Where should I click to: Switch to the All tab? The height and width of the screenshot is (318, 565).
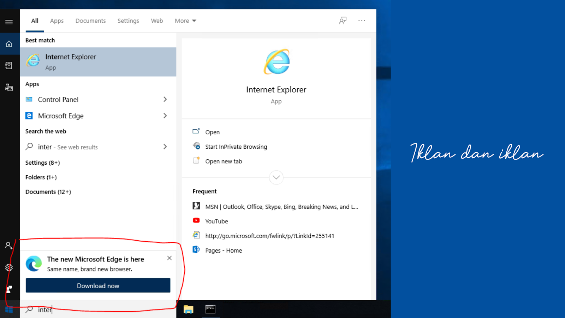[35, 21]
